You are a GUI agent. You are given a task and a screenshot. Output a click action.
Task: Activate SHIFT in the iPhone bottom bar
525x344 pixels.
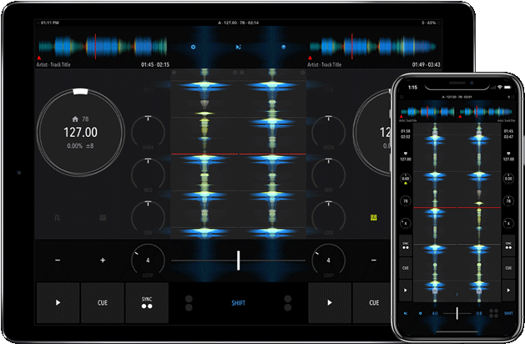pos(508,313)
